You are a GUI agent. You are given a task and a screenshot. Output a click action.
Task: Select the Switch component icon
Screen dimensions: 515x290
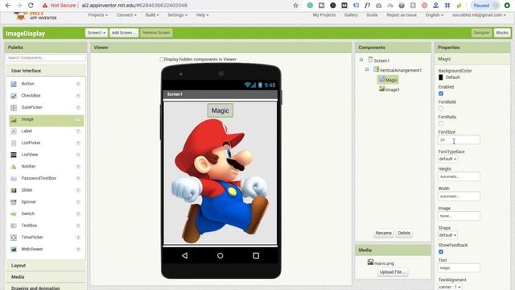[14, 213]
